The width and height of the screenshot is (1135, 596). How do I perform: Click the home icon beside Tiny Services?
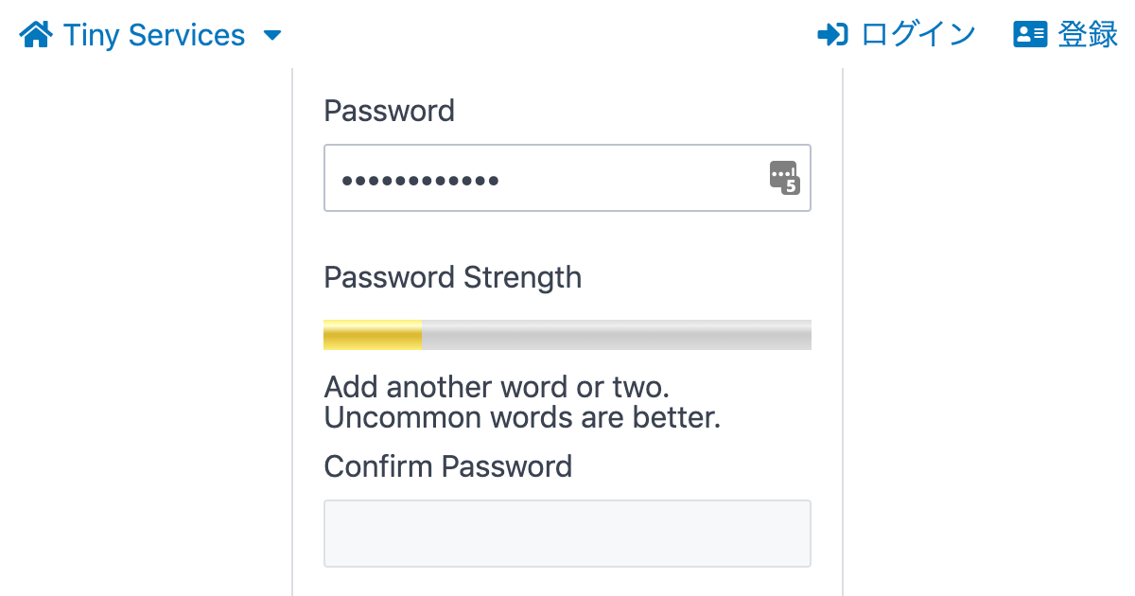click(36, 36)
